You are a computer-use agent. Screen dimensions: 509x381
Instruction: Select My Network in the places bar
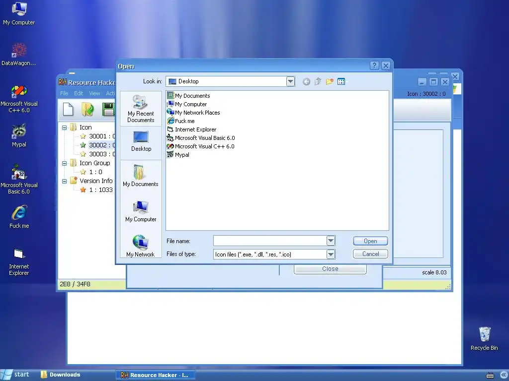point(141,246)
